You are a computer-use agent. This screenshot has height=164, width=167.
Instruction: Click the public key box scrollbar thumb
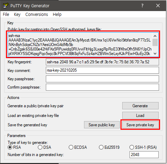tap(155, 43)
